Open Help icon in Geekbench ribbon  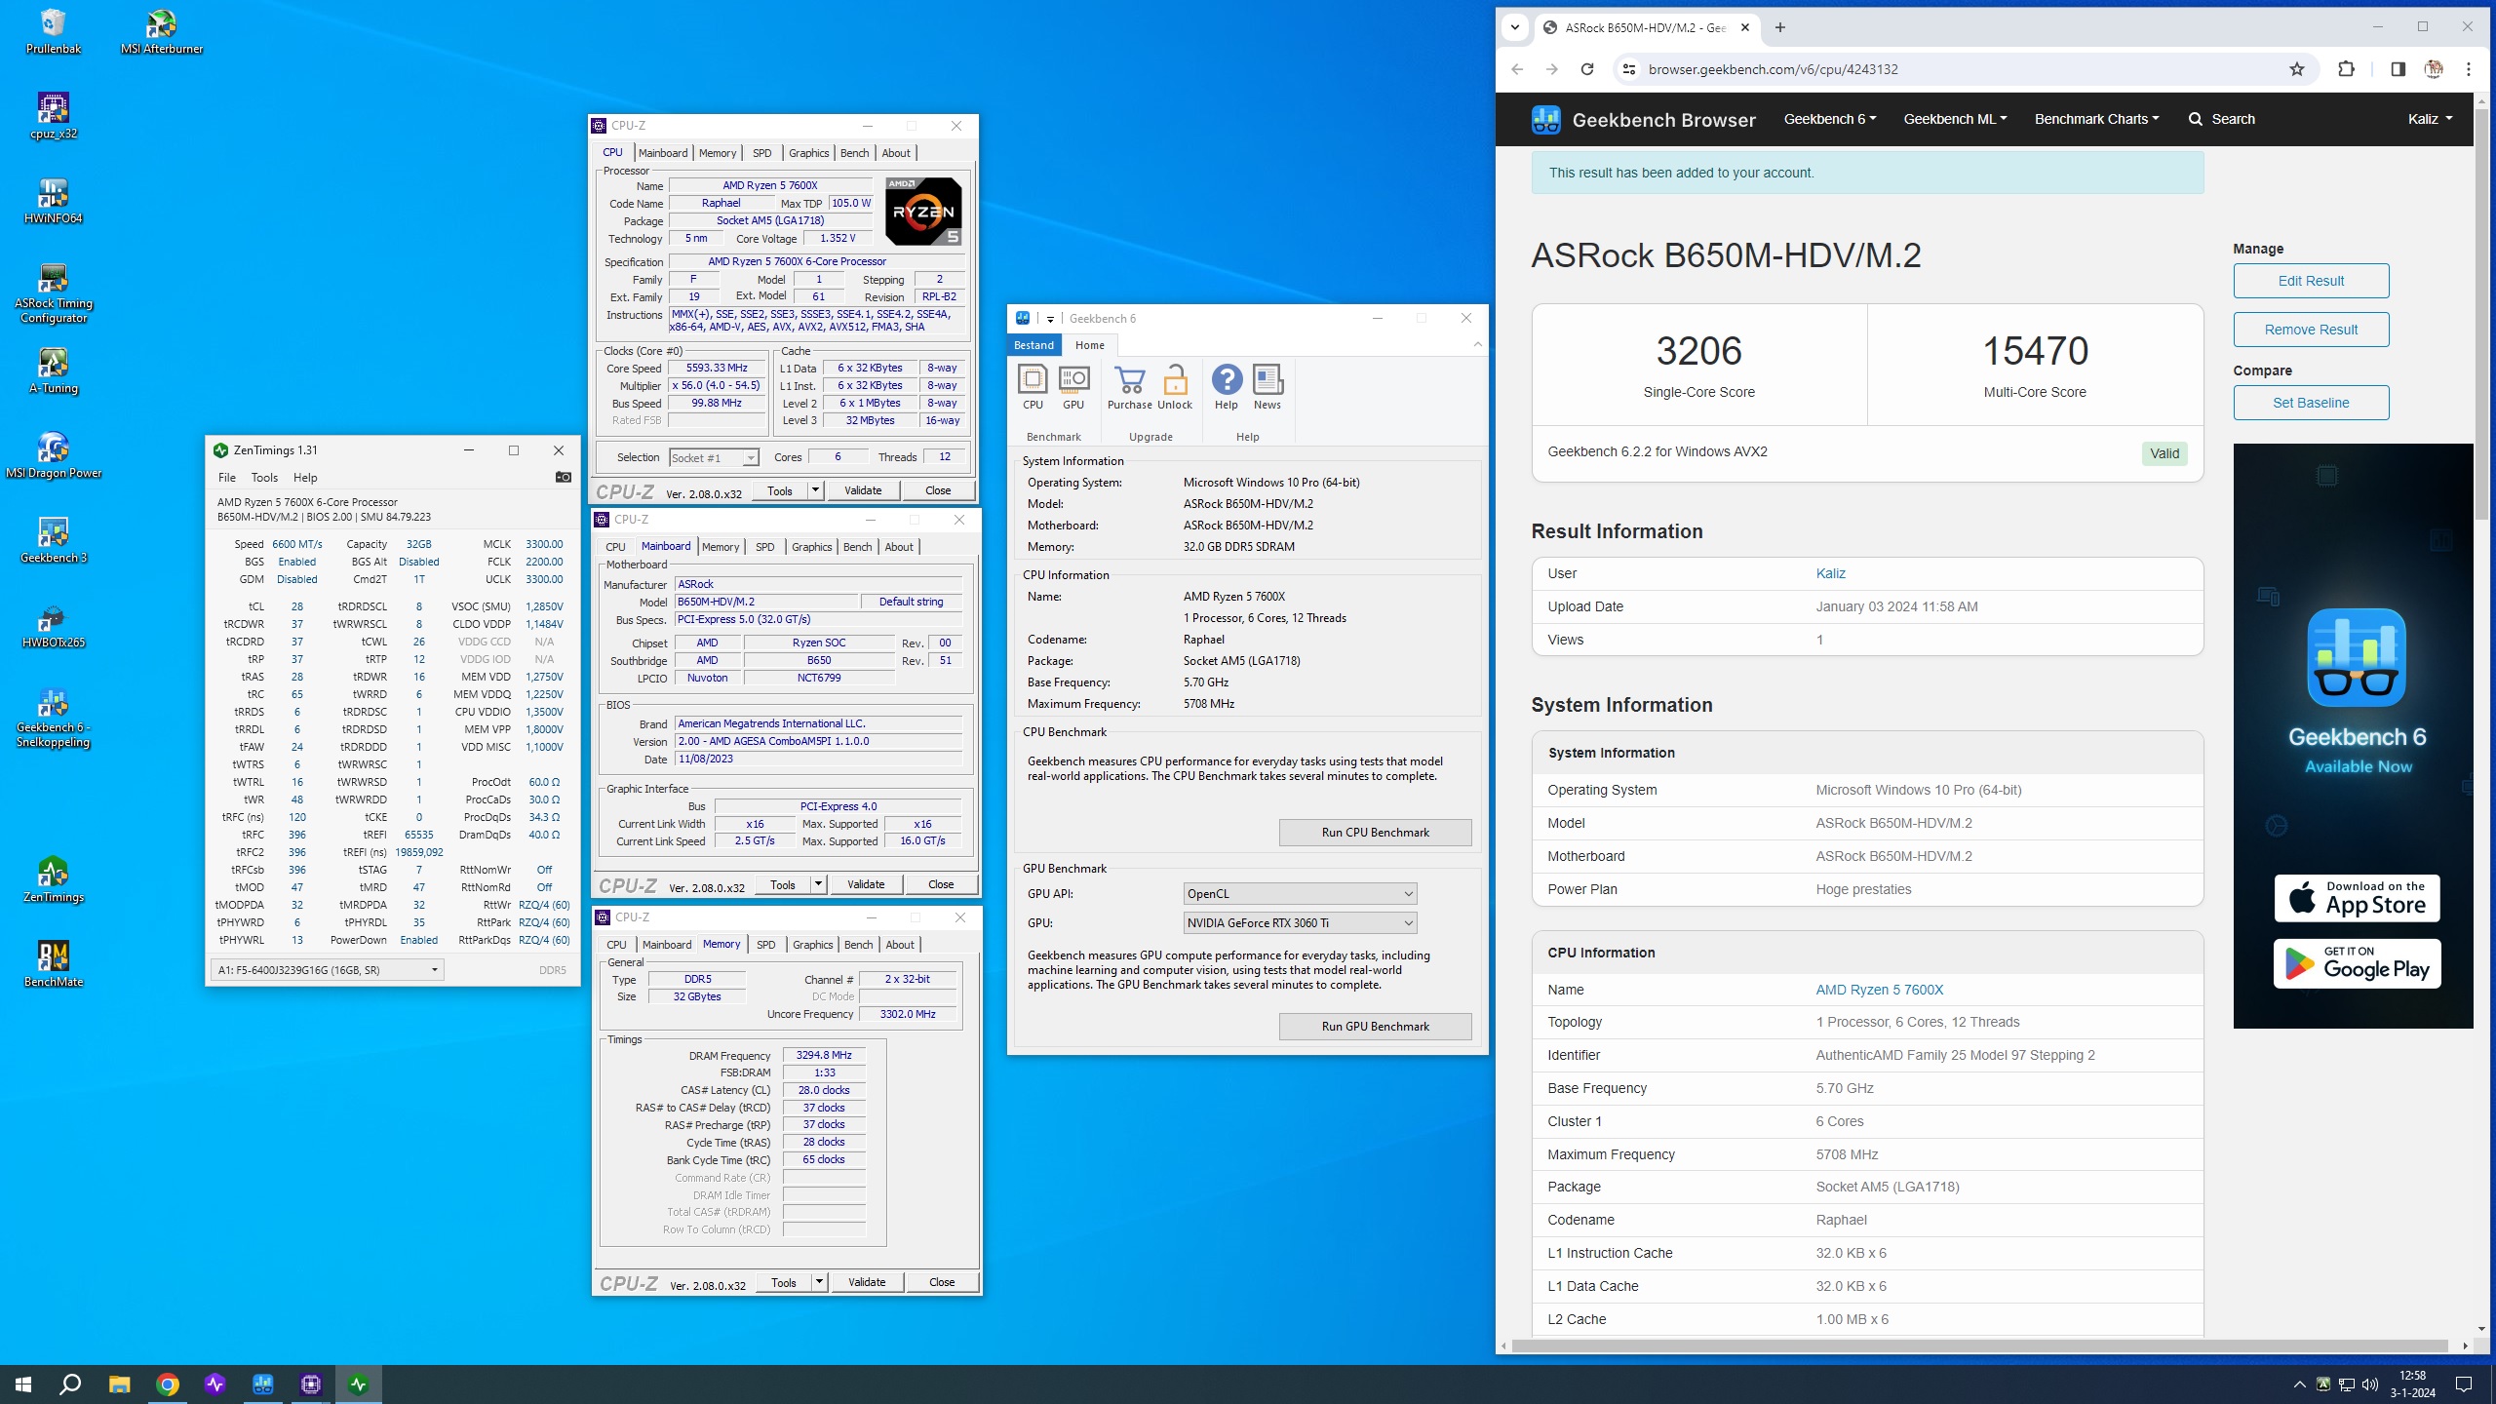(1227, 387)
